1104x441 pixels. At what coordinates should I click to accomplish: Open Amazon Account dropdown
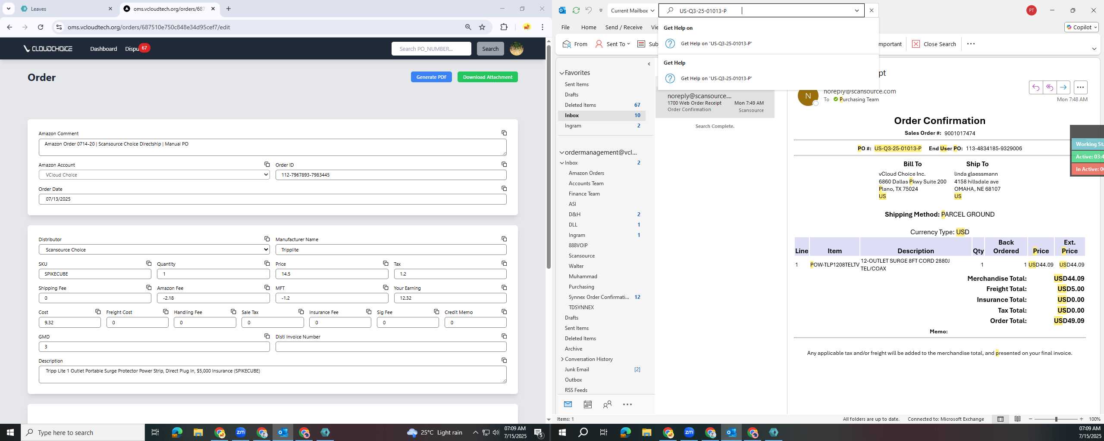154,175
